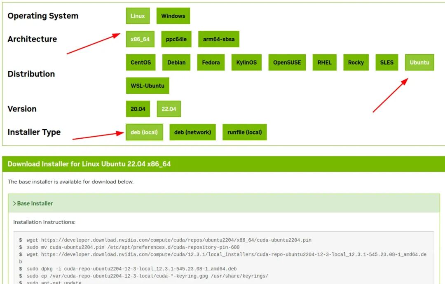The height and width of the screenshot is (284, 445).
Task: Select CentOS distribution
Action: pos(141,62)
